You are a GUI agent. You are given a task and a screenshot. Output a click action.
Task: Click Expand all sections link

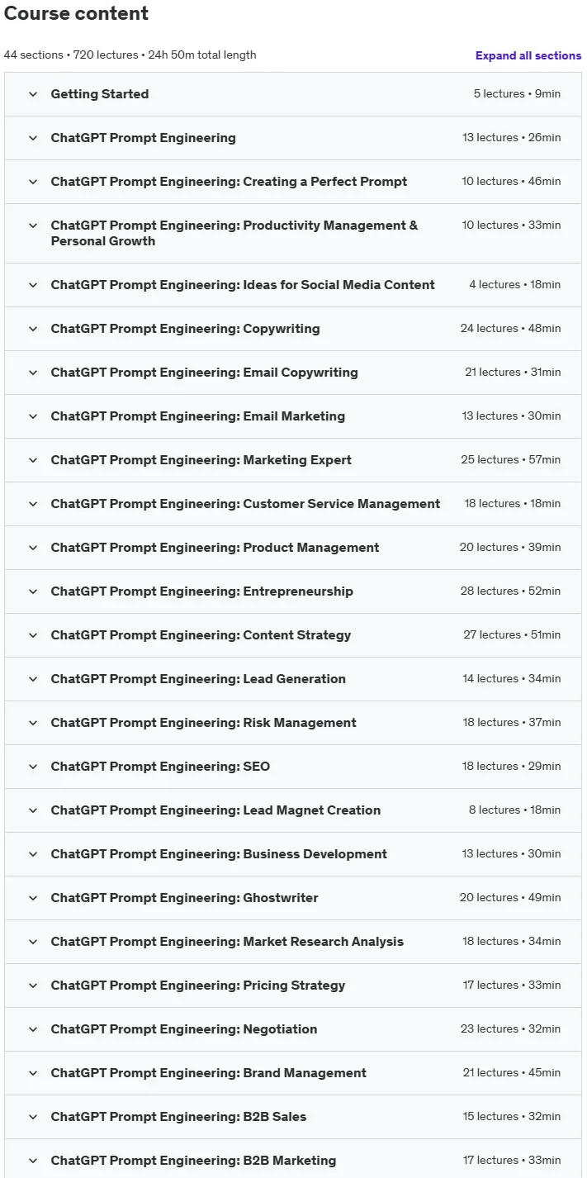[x=528, y=55]
